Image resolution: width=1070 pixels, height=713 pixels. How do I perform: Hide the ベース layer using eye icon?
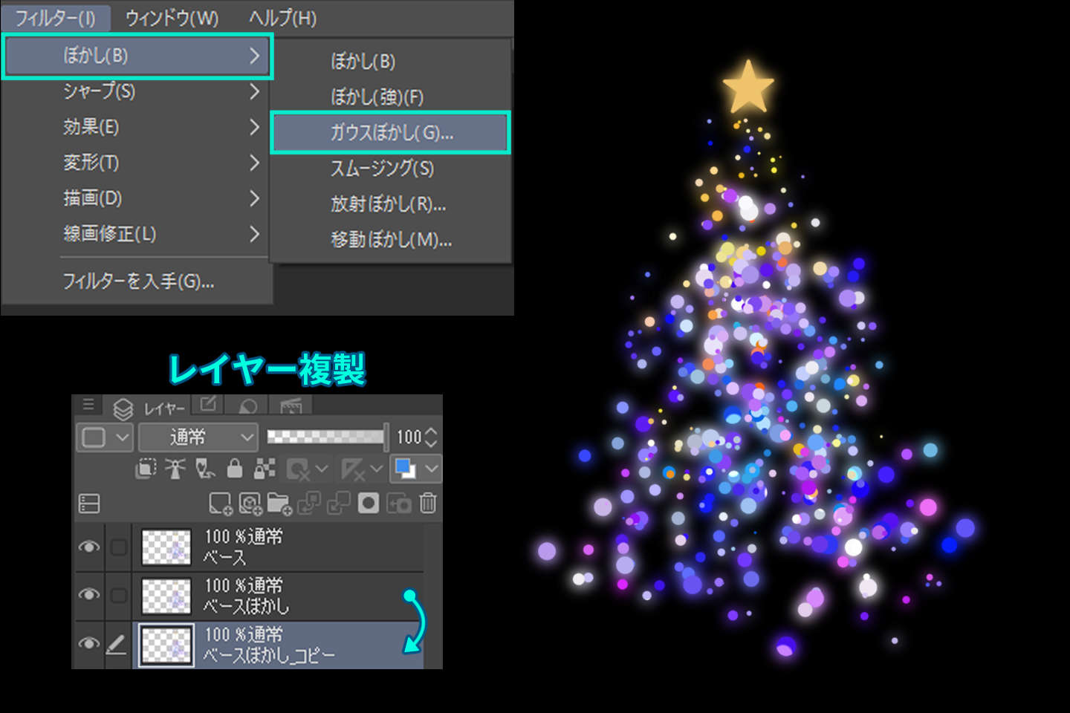pos(89,547)
